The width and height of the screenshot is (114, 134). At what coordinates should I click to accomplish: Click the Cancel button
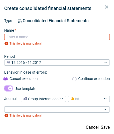point(92,127)
